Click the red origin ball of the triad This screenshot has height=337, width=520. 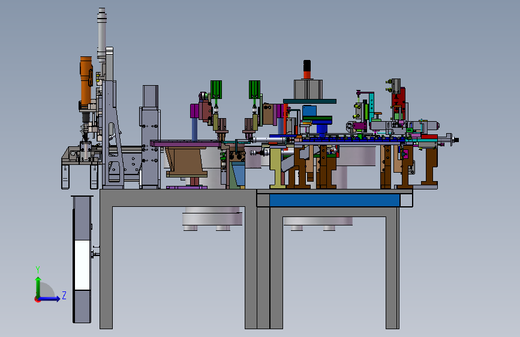[x=37, y=299]
